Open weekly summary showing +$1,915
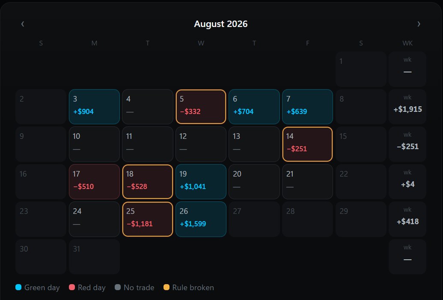The width and height of the screenshot is (443, 300). tap(407, 107)
